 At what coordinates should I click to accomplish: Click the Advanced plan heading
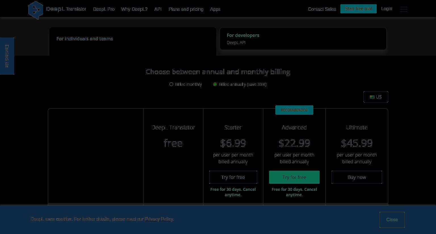(x=294, y=128)
